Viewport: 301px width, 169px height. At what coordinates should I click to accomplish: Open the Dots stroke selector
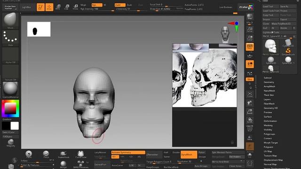10,38
